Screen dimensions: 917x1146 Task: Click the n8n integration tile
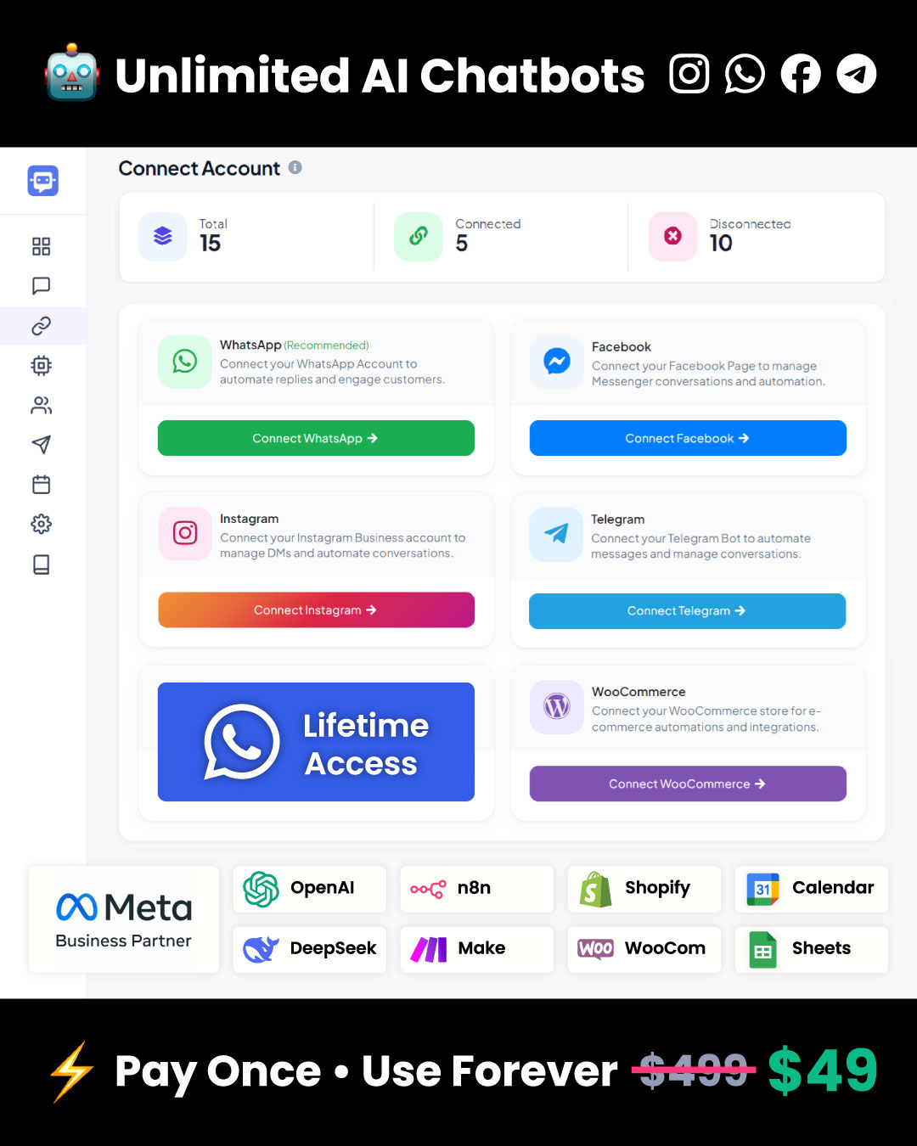(x=477, y=889)
